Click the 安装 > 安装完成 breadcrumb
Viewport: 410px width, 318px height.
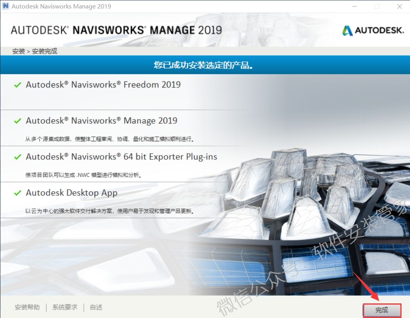click(x=35, y=51)
